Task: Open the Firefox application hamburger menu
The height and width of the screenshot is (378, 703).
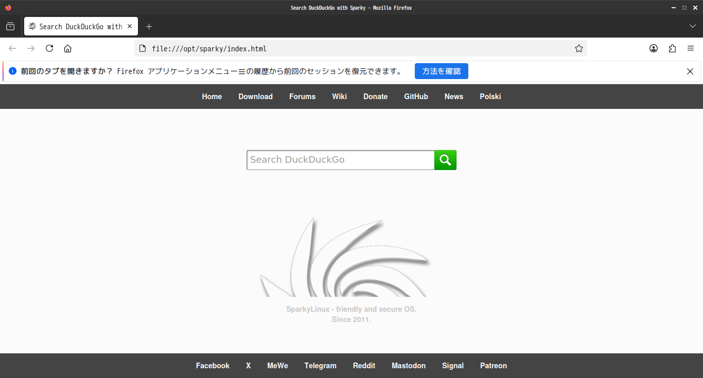Action: [x=691, y=49]
